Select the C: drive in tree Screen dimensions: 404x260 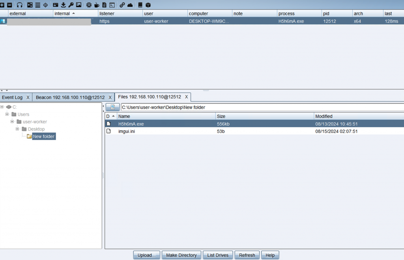pyautogui.click(x=15, y=107)
